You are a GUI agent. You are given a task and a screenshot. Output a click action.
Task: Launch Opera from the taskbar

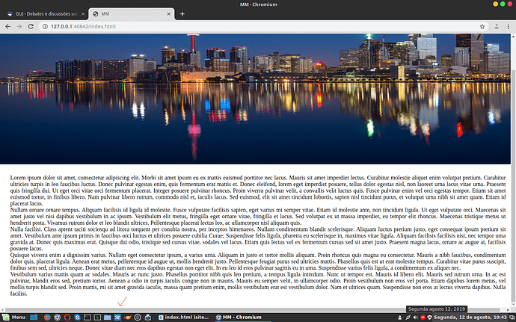click(x=67, y=318)
